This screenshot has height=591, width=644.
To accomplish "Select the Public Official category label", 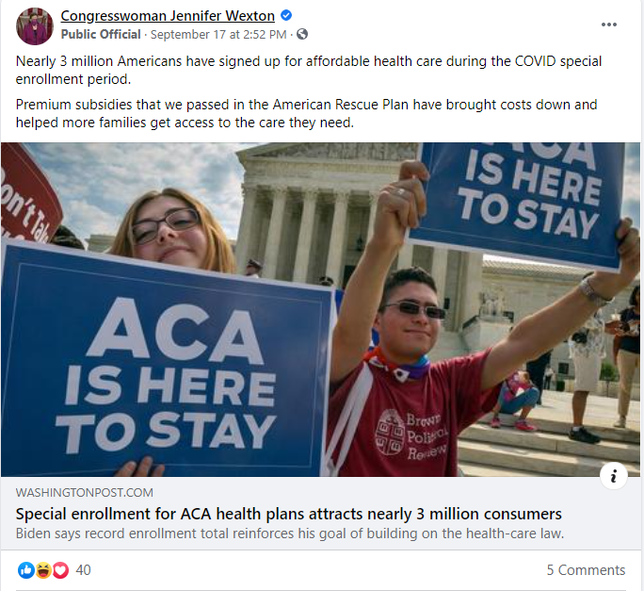I will (x=101, y=34).
